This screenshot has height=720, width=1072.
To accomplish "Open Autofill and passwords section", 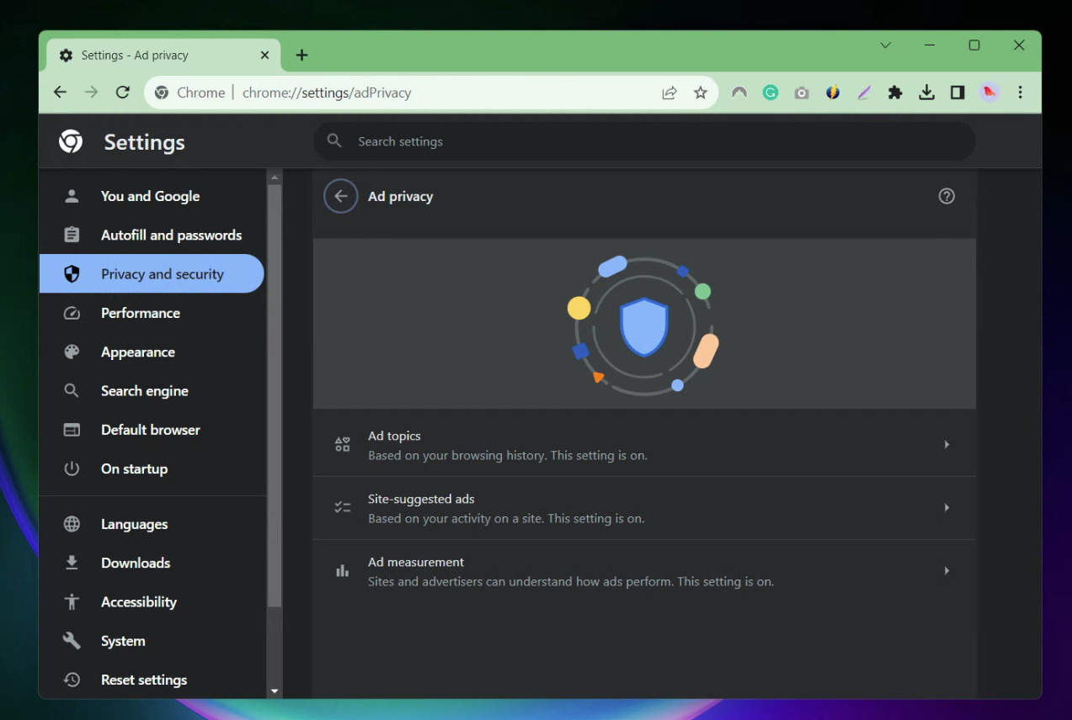I will 152,235.
